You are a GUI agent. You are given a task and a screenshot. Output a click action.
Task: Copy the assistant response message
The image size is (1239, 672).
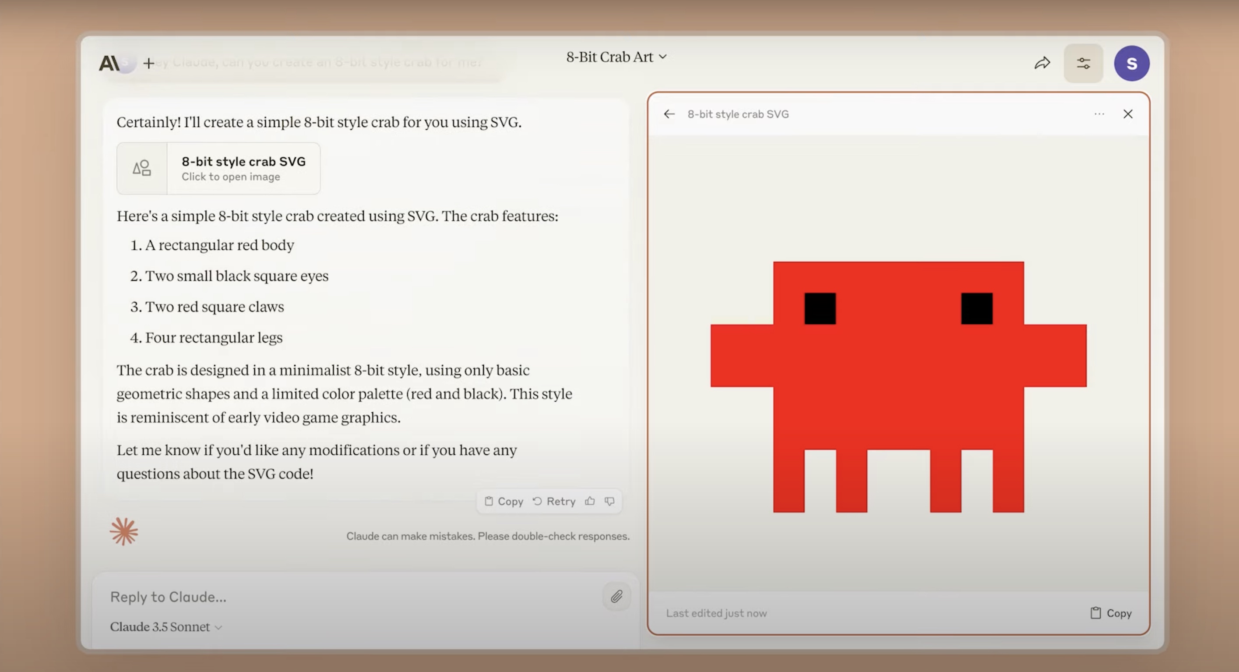pyautogui.click(x=504, y=501)
